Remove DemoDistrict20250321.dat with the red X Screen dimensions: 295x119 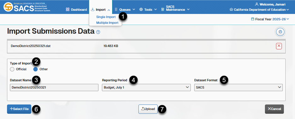279,46
